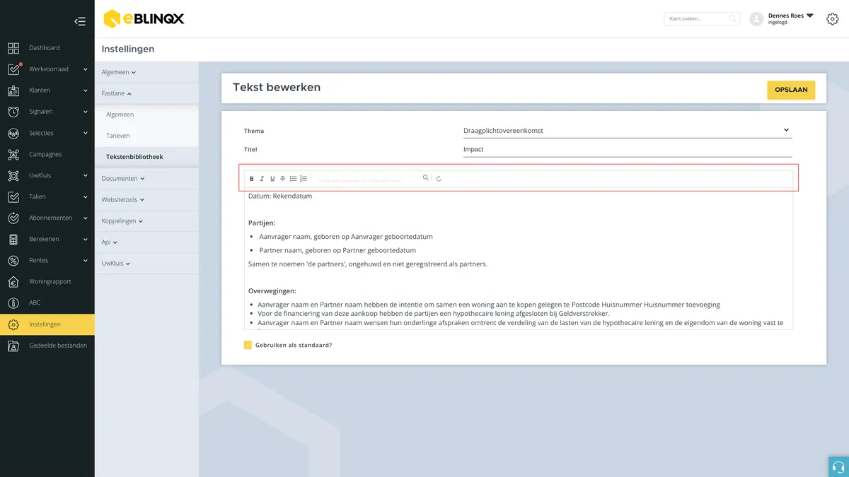Collapse the Fastlane settings group
This screenshot has width=849, height=477.
click(x=146, y=93)
